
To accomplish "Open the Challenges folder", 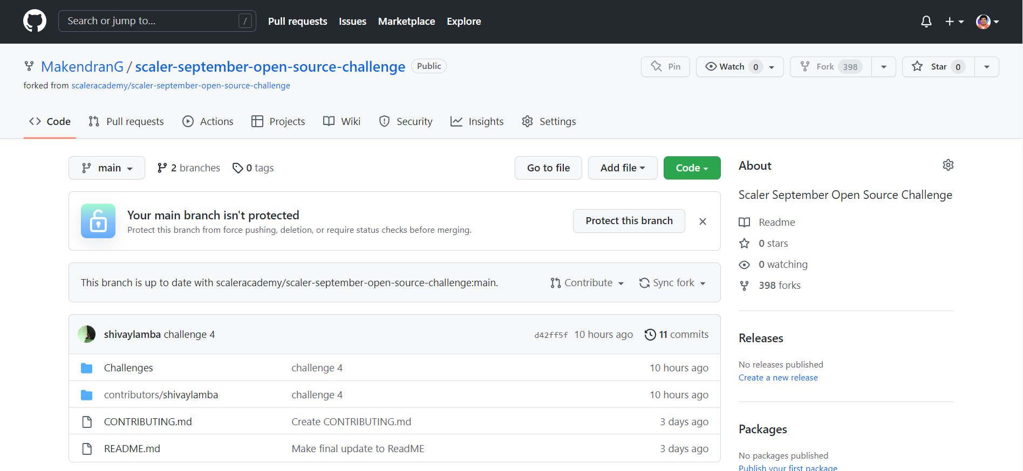I will coord(128,368).
